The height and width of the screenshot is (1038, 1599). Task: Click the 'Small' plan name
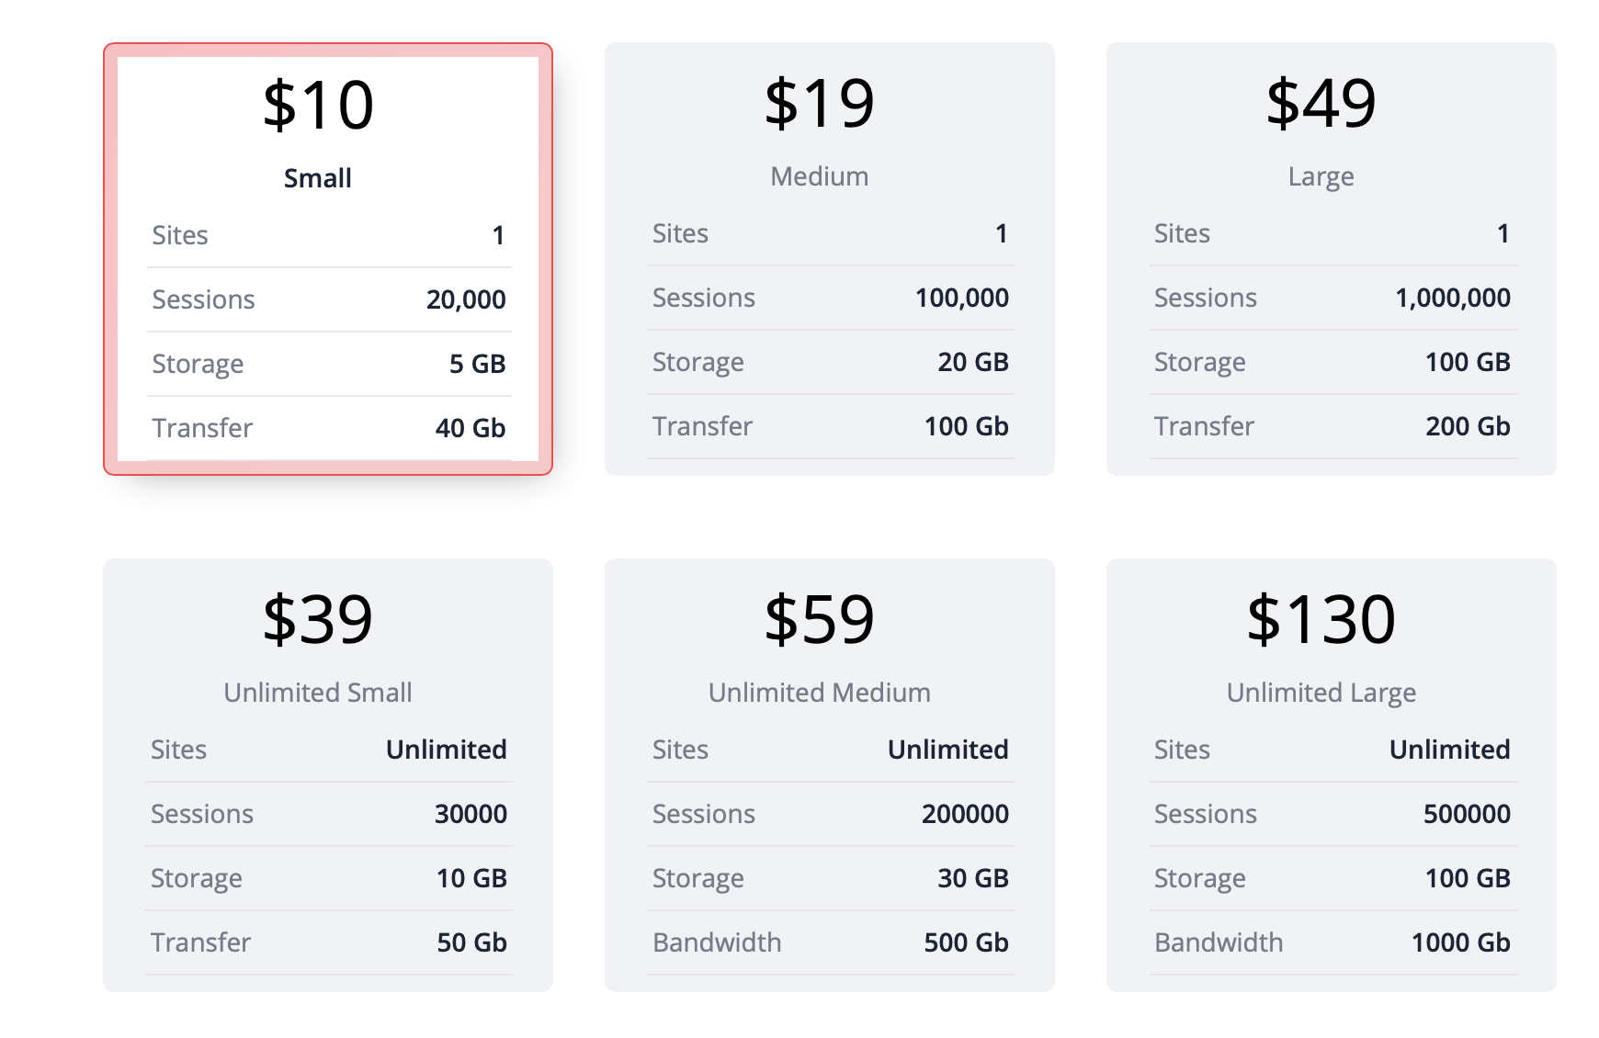coord(318,178)
